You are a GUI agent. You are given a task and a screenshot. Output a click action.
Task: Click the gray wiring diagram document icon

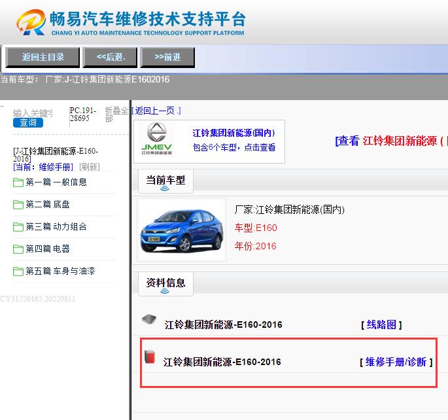149,319
